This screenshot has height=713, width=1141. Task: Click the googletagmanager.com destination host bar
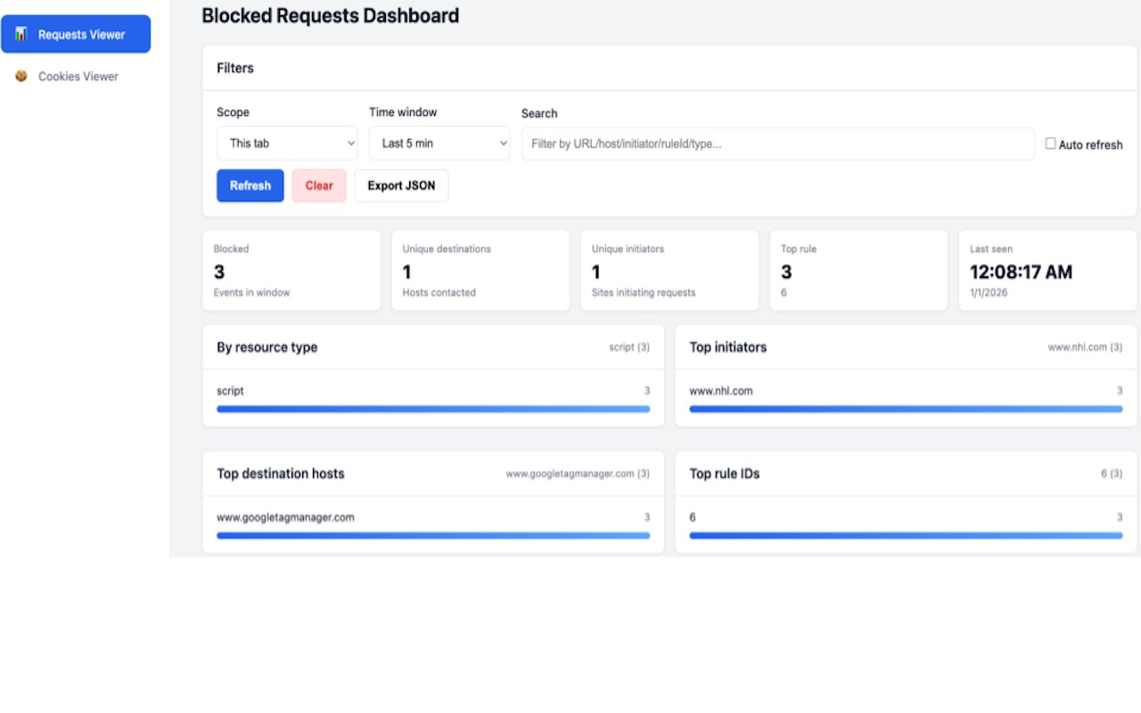[433, 536]
